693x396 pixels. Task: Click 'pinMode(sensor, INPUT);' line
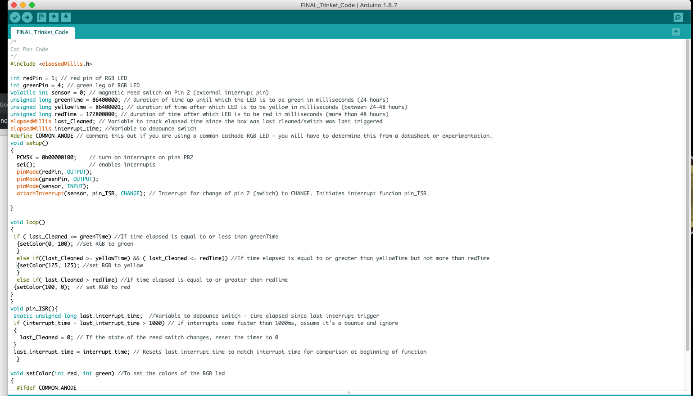pos(53,186)
